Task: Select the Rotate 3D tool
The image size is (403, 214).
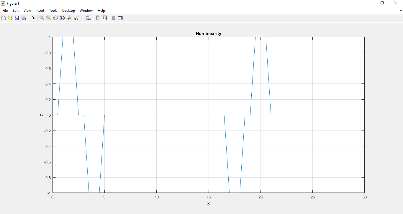Action: point(62,18)
